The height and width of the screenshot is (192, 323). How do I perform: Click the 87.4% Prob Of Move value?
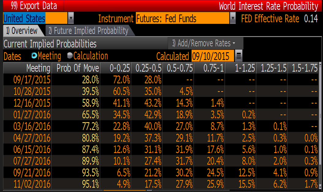click(x=91, y=149)
